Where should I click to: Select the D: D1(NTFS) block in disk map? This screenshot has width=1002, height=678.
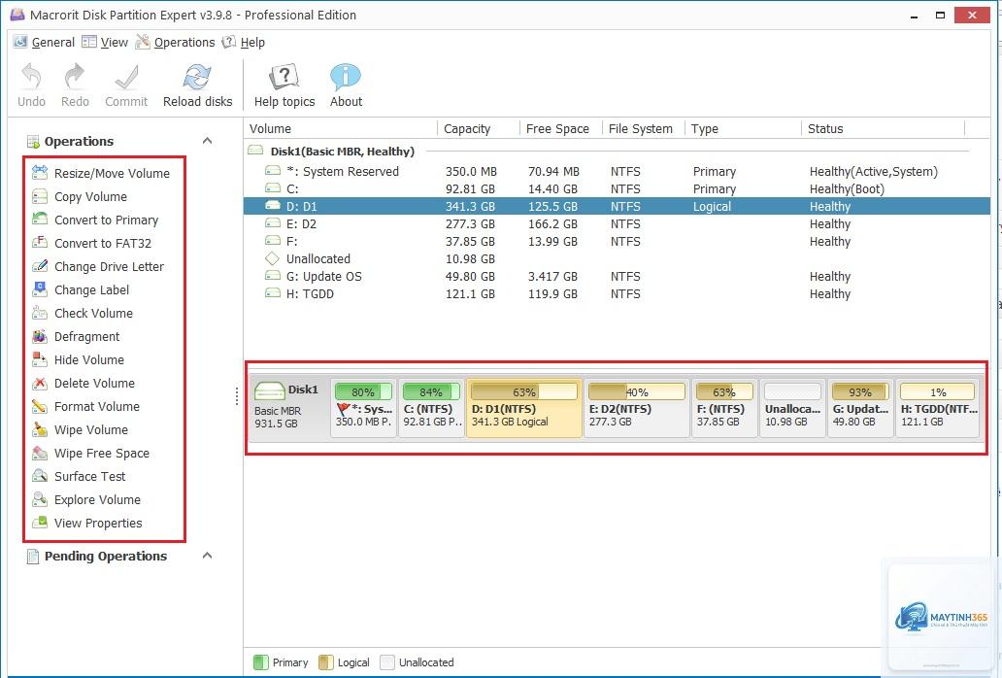[524, 408]
